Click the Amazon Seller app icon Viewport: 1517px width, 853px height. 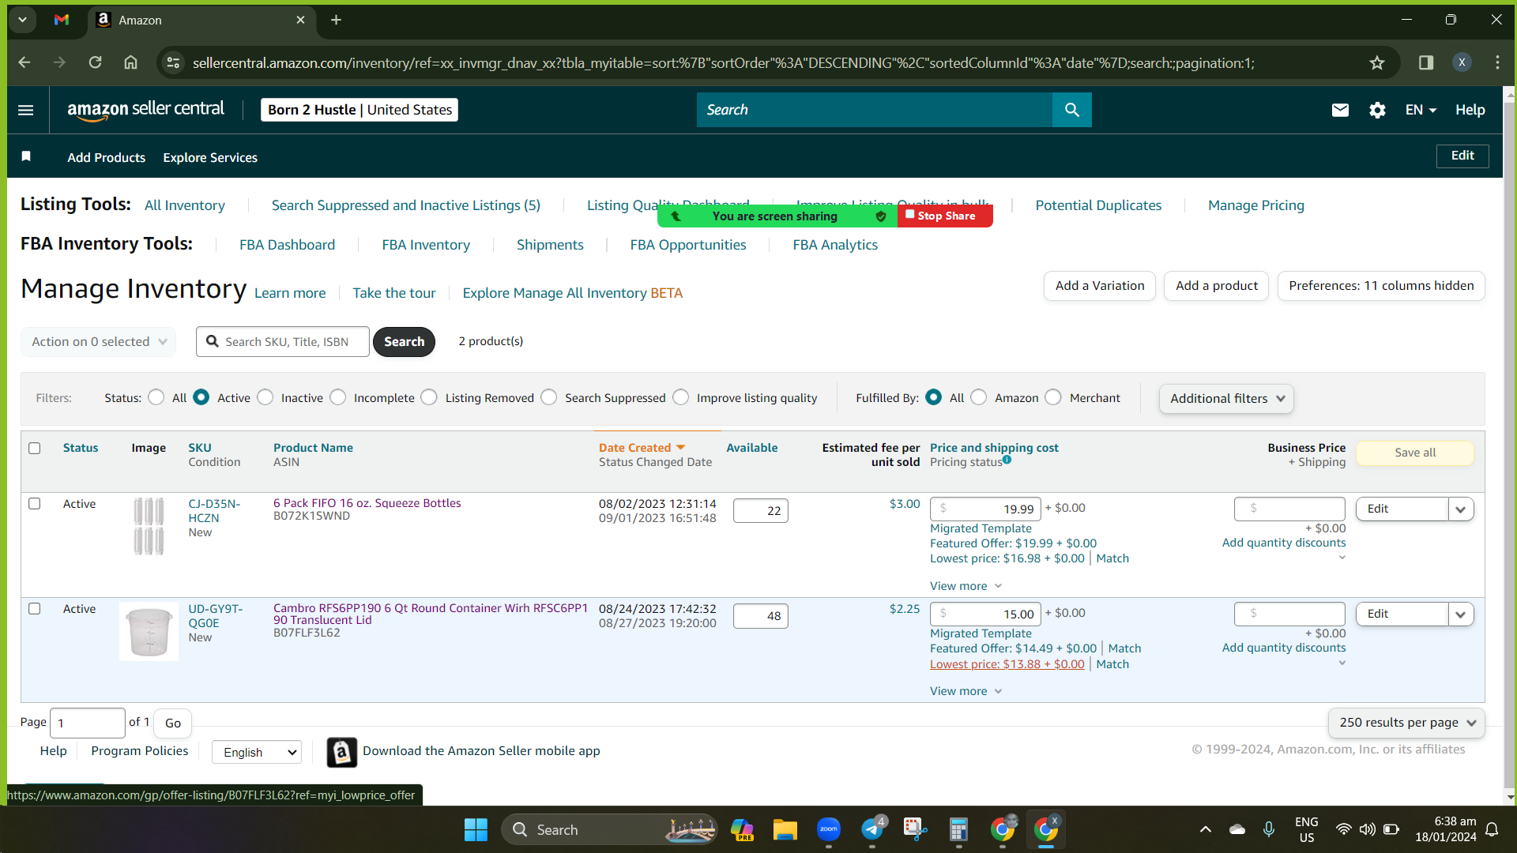341,752
